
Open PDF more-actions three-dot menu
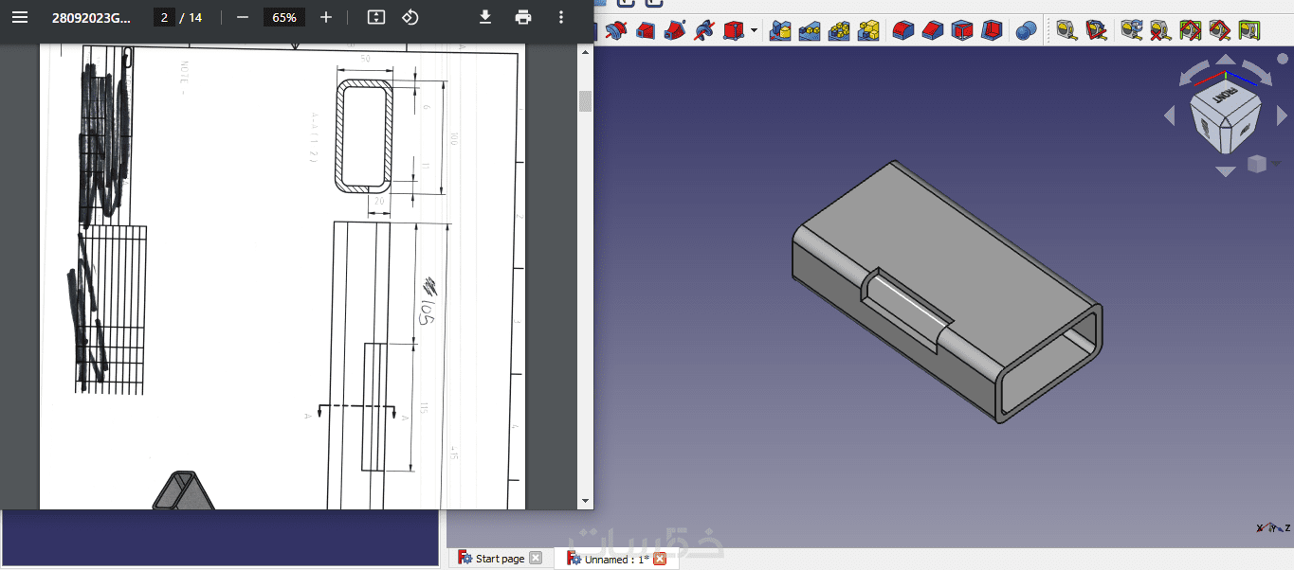tap(561, 17)
